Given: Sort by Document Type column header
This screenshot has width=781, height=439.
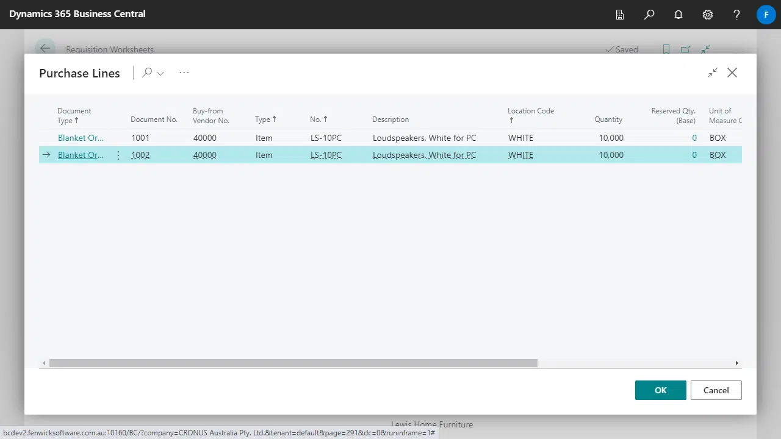Looking at the screenshot, I should [74, 115].
